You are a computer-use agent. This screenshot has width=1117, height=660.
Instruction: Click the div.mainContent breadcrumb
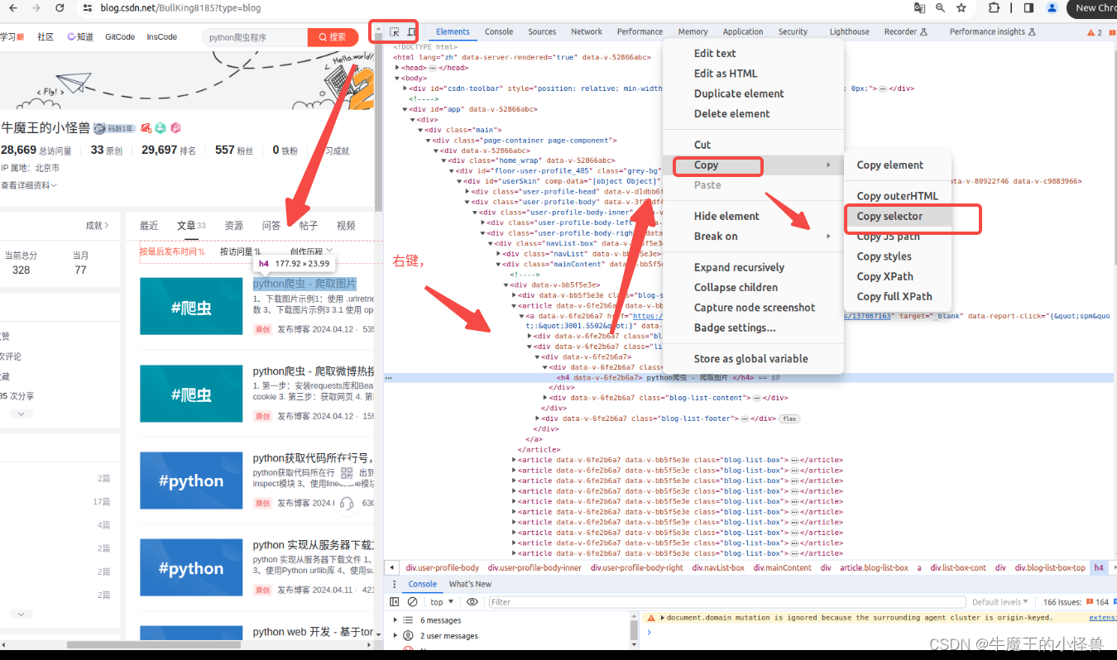(x=781, y=567)
